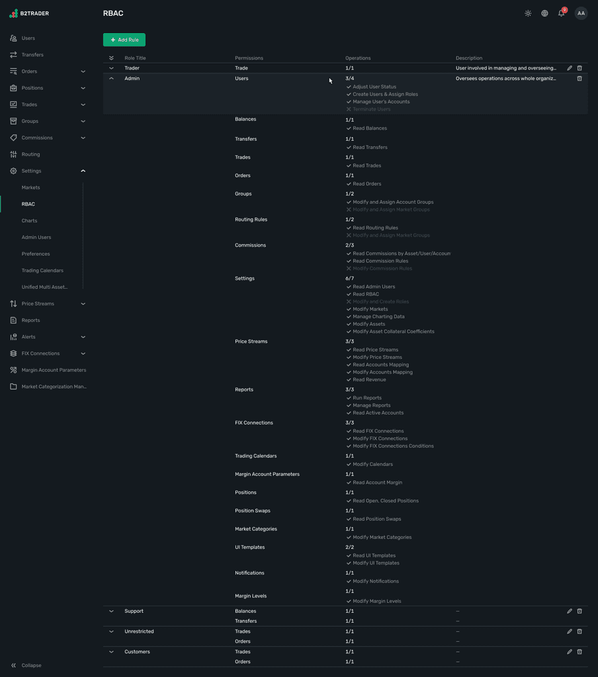Delete the Admin role via trash icon

pos(579,79)
